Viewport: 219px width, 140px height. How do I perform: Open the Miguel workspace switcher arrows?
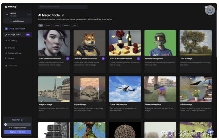29,14
